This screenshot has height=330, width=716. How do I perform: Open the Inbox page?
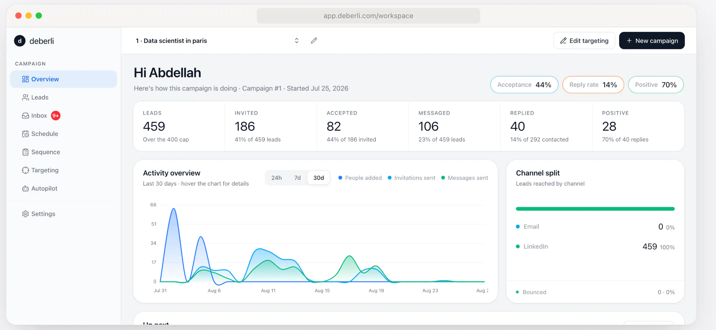[64, 116]
